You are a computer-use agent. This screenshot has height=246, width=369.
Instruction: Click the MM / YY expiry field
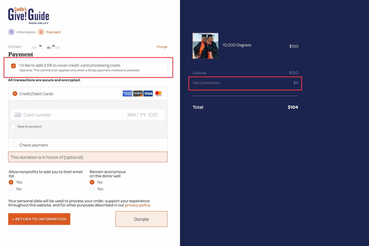[x=137, y=115]
